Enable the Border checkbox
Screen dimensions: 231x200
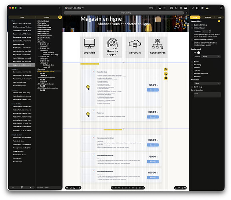coord(192,62)
